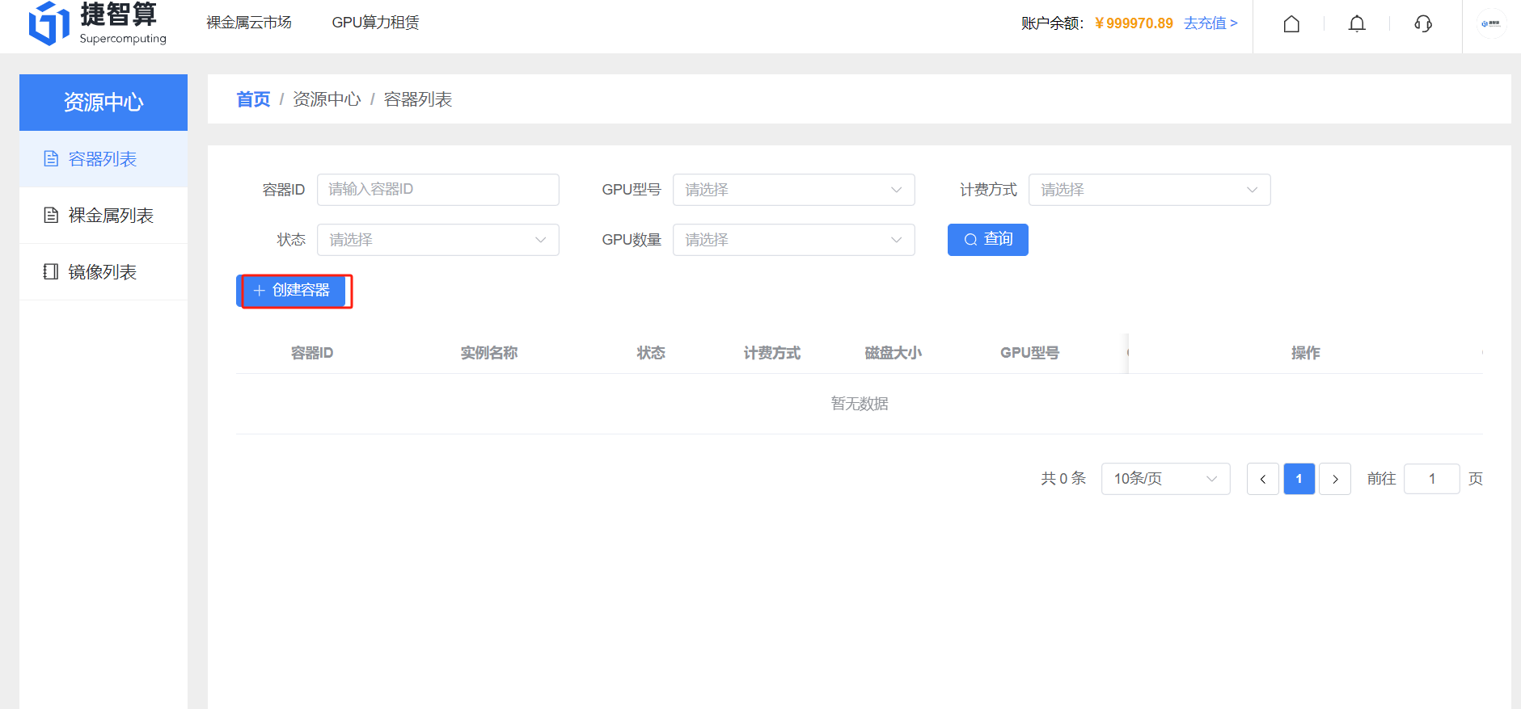The height and width of the screenshot is (709, 1521).
Task: Focus the 容器ID input field
Action: (x=438, y=190)
